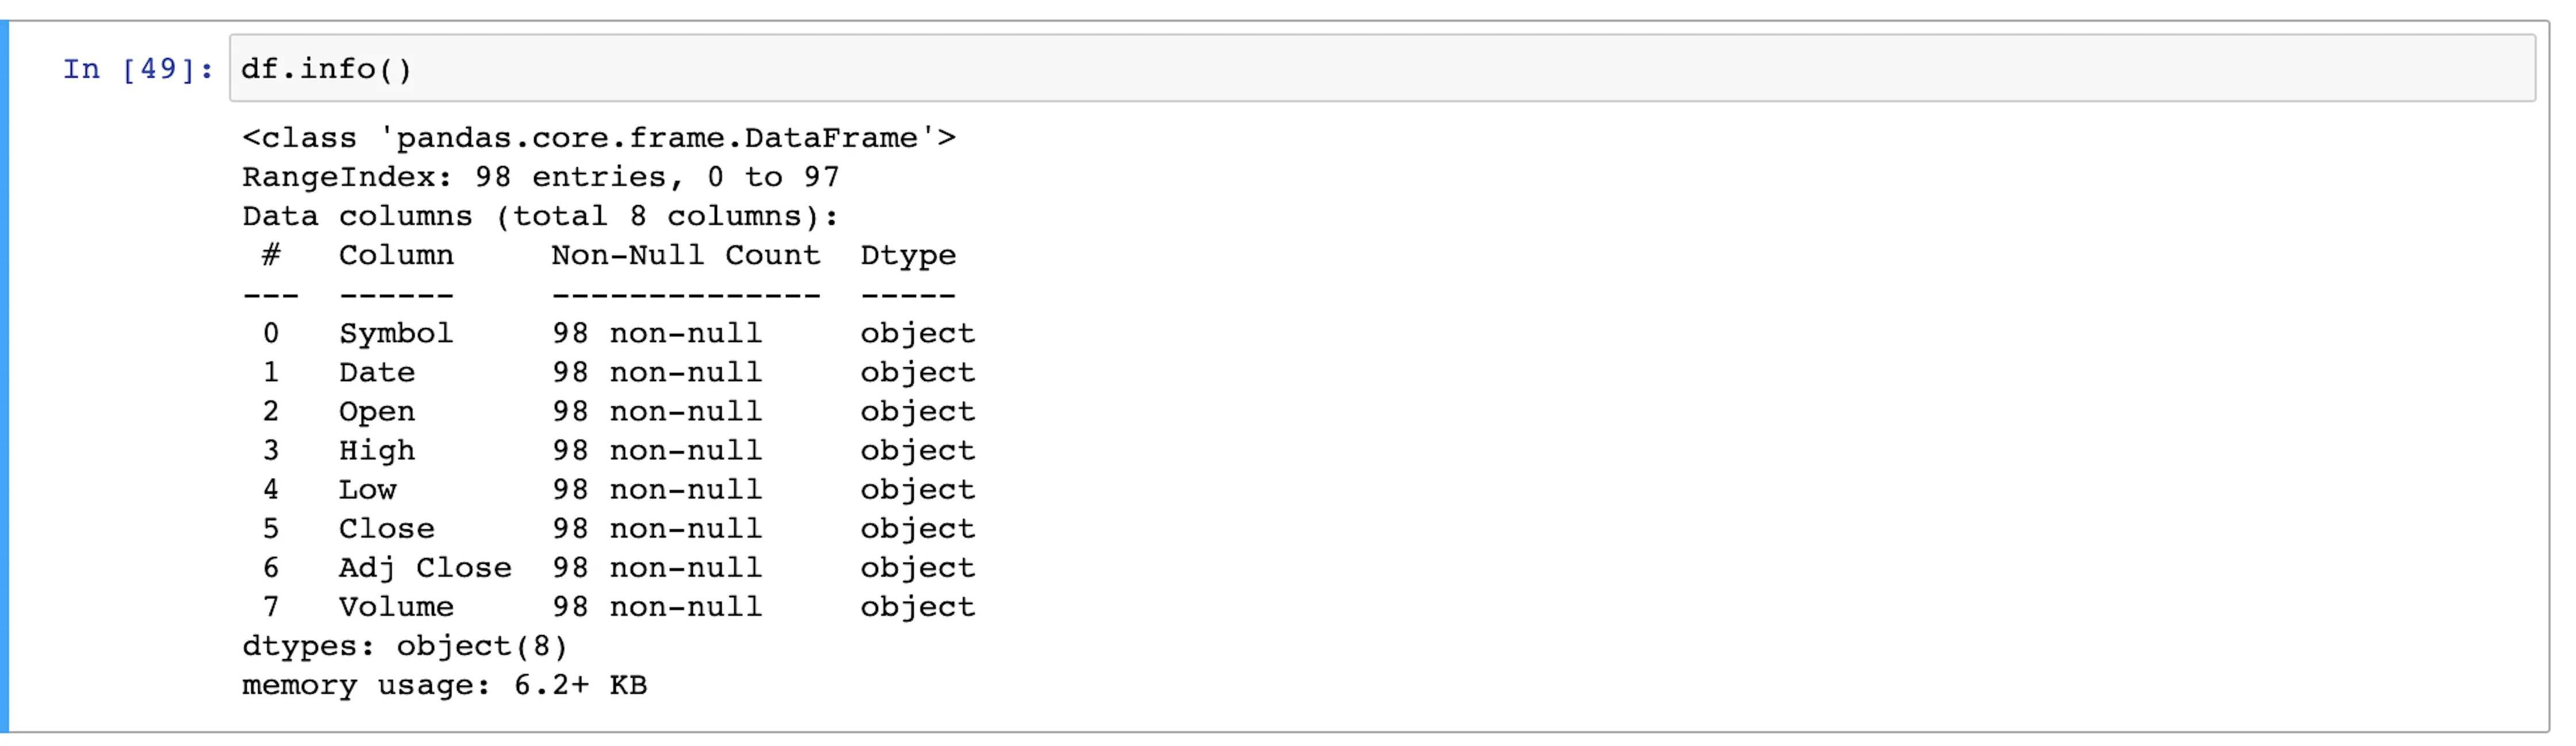The image size is (2576, 746).
Task: Click the 'Open' column name in row 2
Action: pos(376,411)
